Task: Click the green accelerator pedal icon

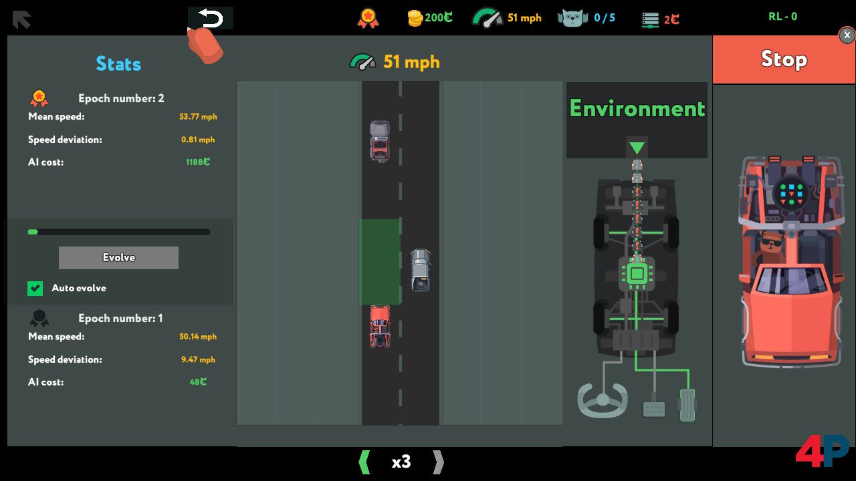Action: click(687, 404)
